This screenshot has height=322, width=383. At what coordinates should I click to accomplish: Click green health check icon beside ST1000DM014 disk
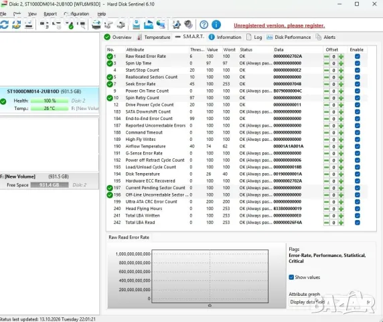tap(3, 101)
